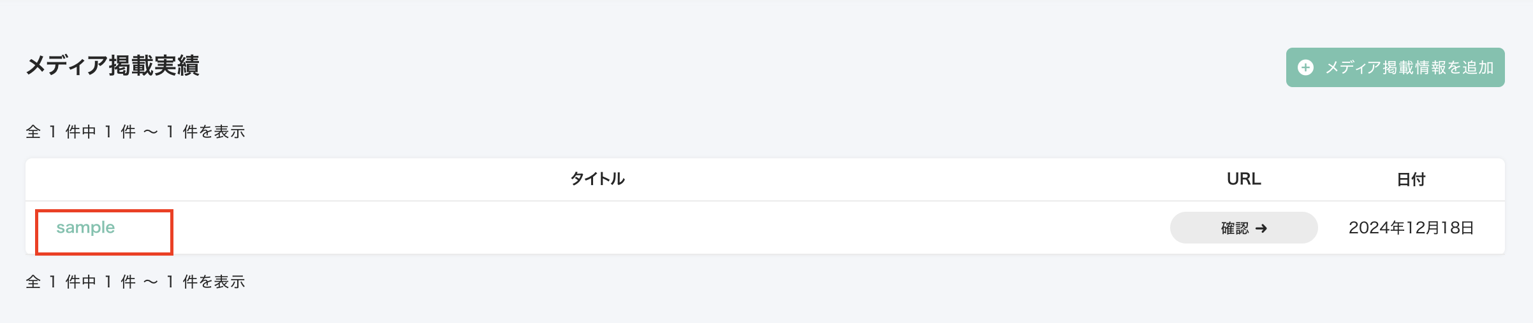Select the 日付 column header

1411,179
